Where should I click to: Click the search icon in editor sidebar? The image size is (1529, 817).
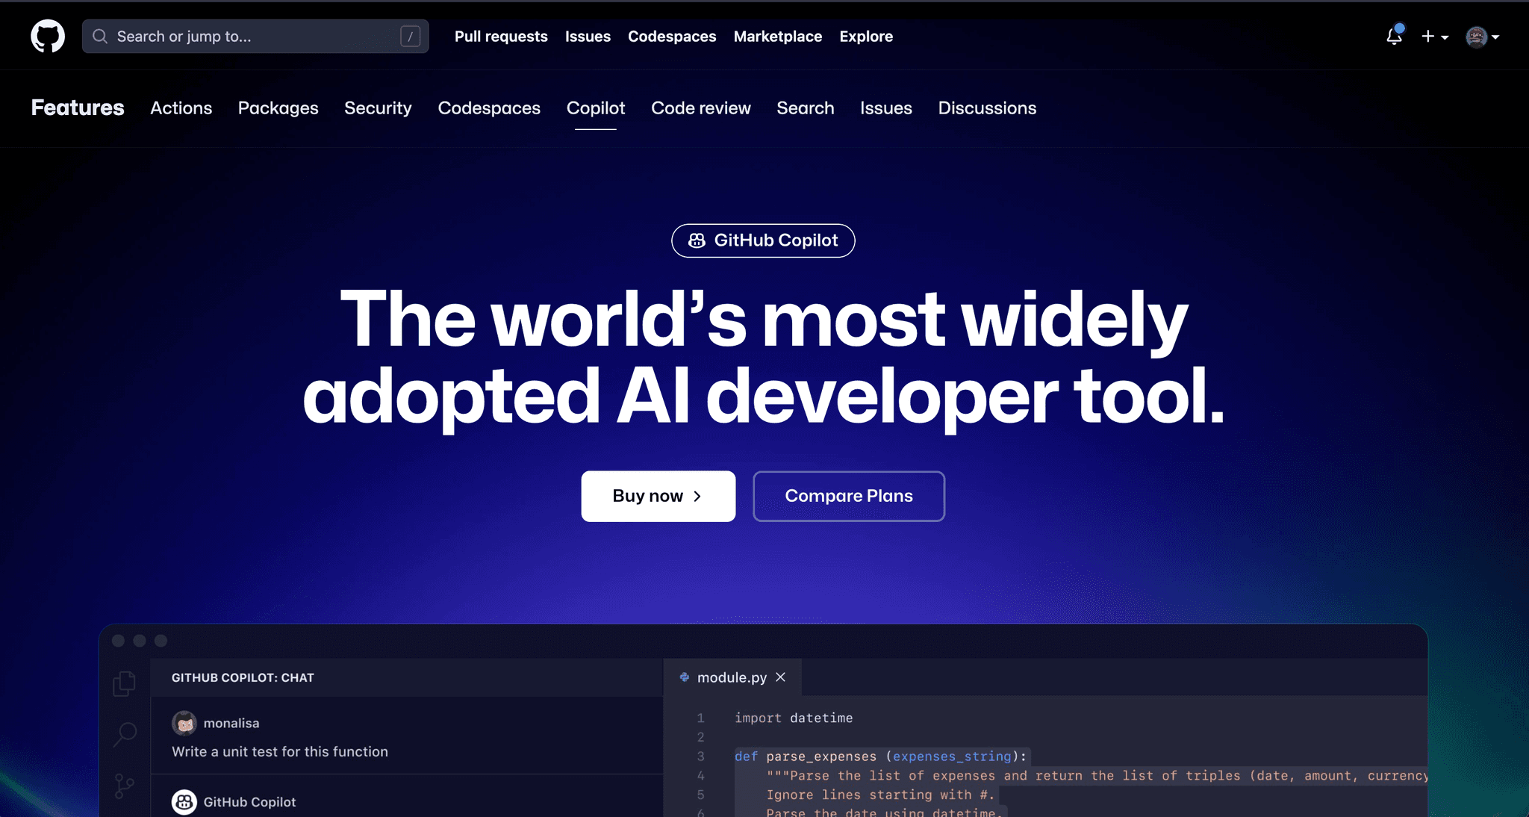click(x=125, y=734)
